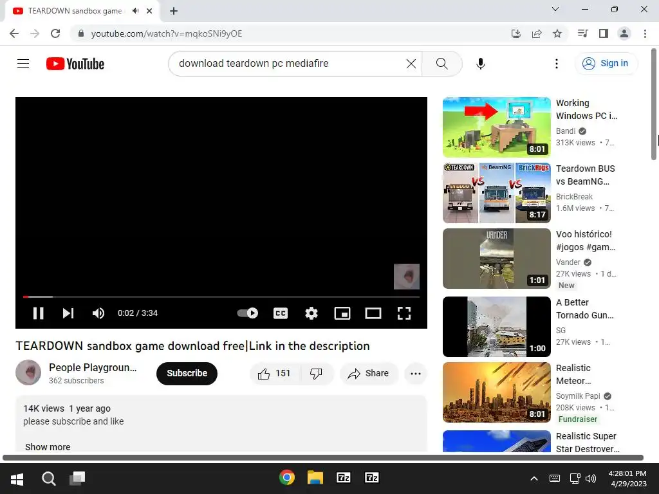
Task: Open media control icon in toolbar
Action: coord(582,33)
